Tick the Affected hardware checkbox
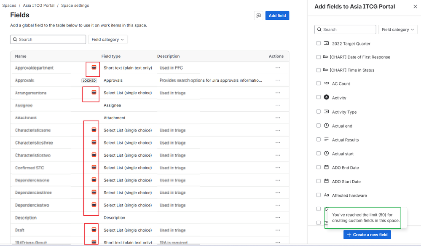Image resolution: width=421 pixels, height=246 pixels. (x=319, y=195)
